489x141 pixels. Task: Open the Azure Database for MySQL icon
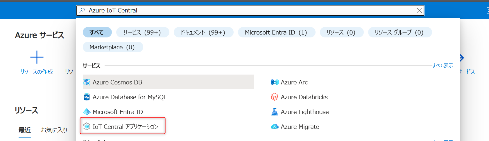click(87, 97)
